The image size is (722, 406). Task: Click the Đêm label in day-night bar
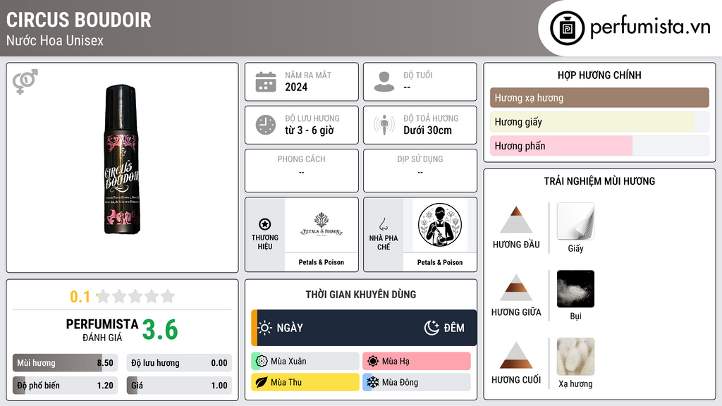(x=454, y=328)
